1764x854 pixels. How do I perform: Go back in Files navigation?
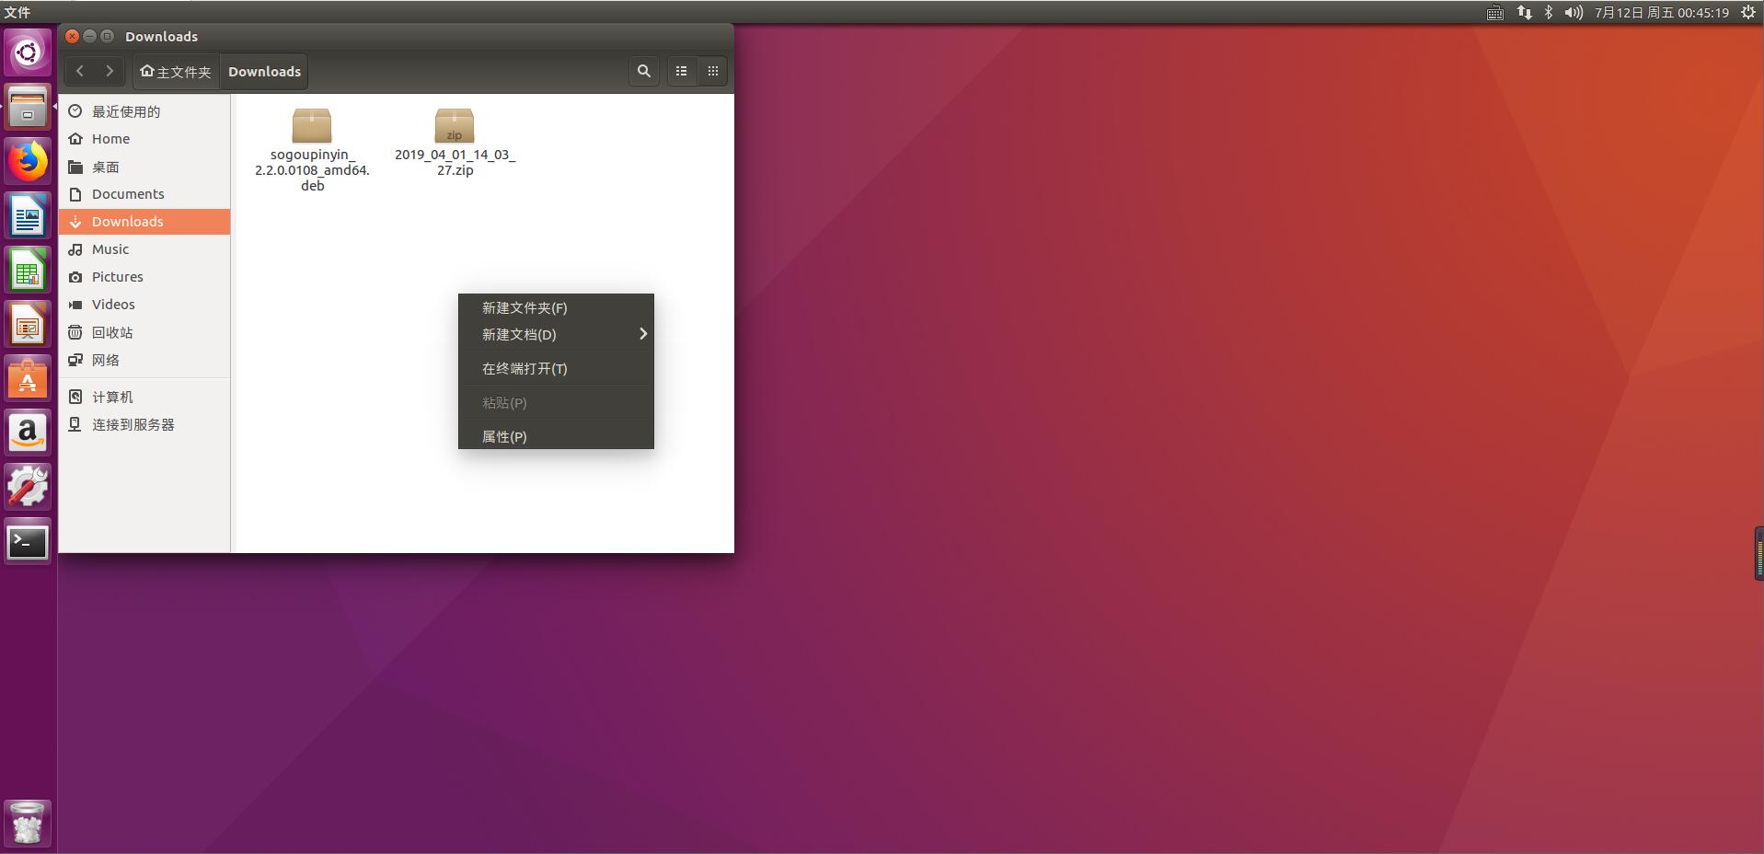click(x=80, y=71)
